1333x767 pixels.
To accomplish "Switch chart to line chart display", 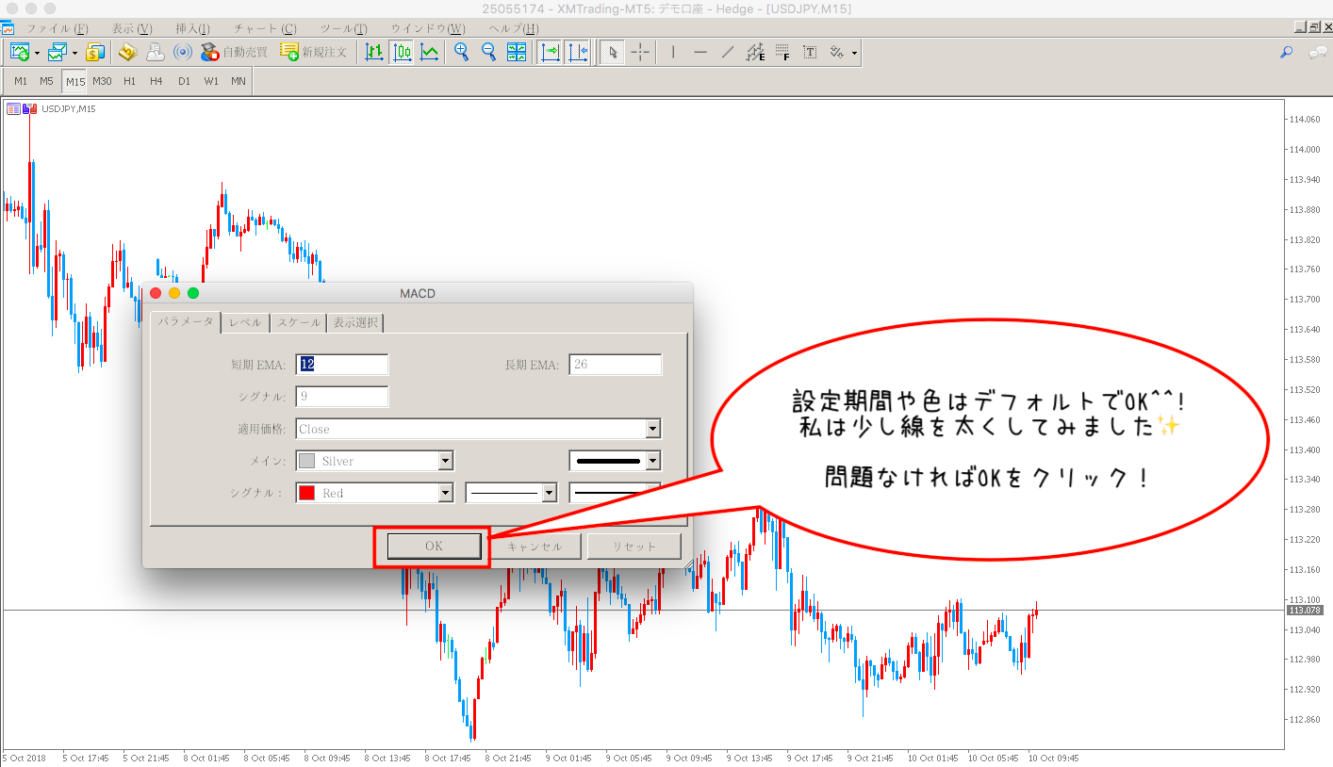I will tap(429, 52).
